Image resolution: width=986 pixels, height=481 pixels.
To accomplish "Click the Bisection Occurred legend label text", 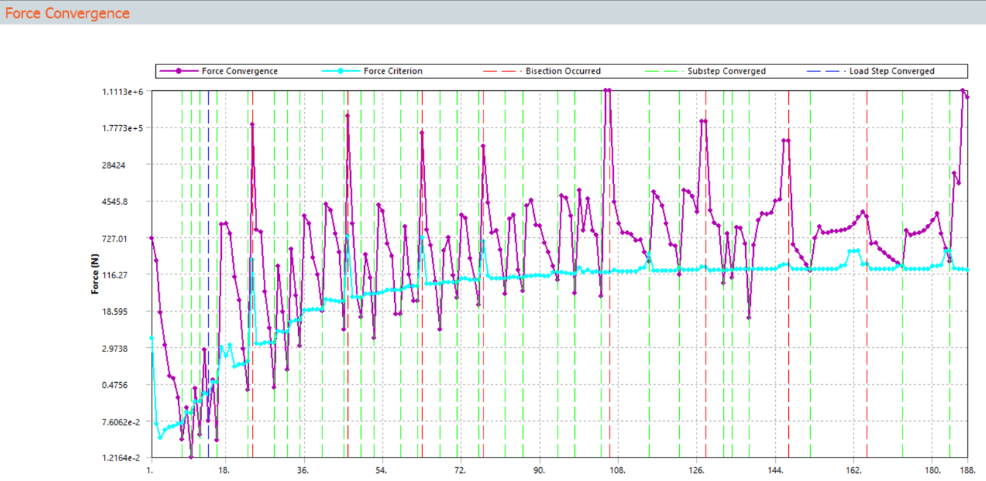I will (563, 71).
